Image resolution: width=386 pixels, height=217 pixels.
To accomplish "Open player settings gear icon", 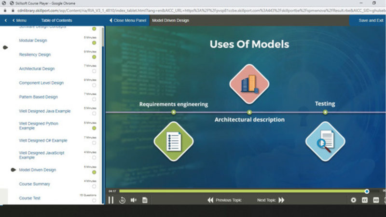I will click(353, 200).
